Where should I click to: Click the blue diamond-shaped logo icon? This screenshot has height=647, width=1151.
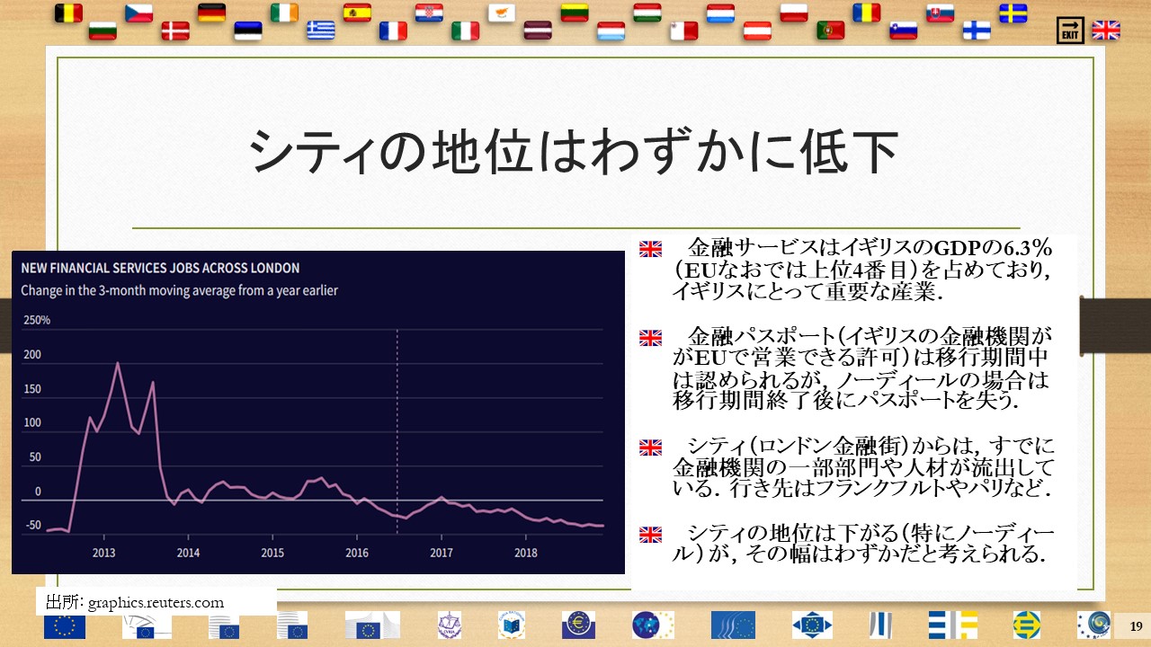point(812,625)
